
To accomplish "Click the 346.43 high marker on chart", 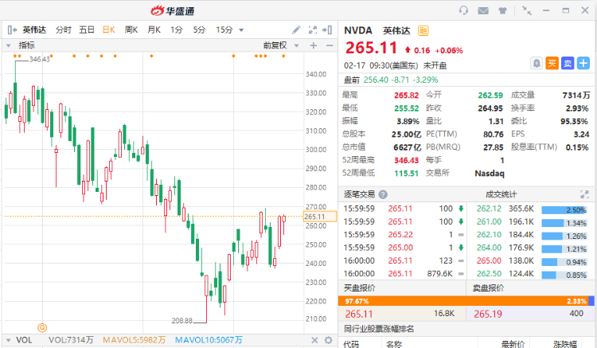I will tap(40, 60).
